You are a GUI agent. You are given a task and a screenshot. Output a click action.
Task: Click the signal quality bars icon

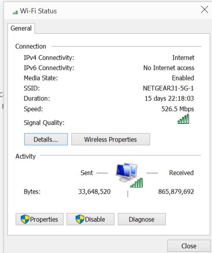(183, 119)
